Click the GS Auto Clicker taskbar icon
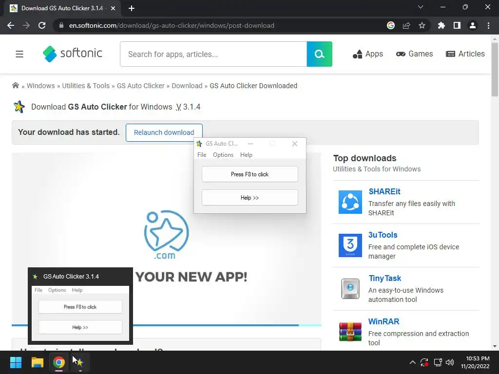Viewport: 499px width, 374px height. [79, 362]
